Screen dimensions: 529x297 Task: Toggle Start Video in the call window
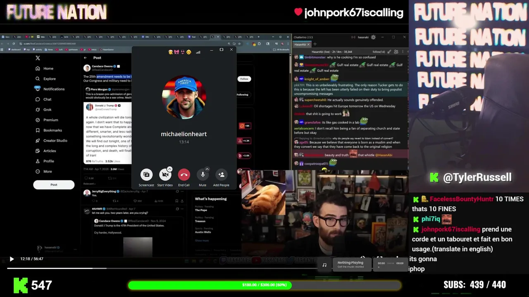coord(165,175)
